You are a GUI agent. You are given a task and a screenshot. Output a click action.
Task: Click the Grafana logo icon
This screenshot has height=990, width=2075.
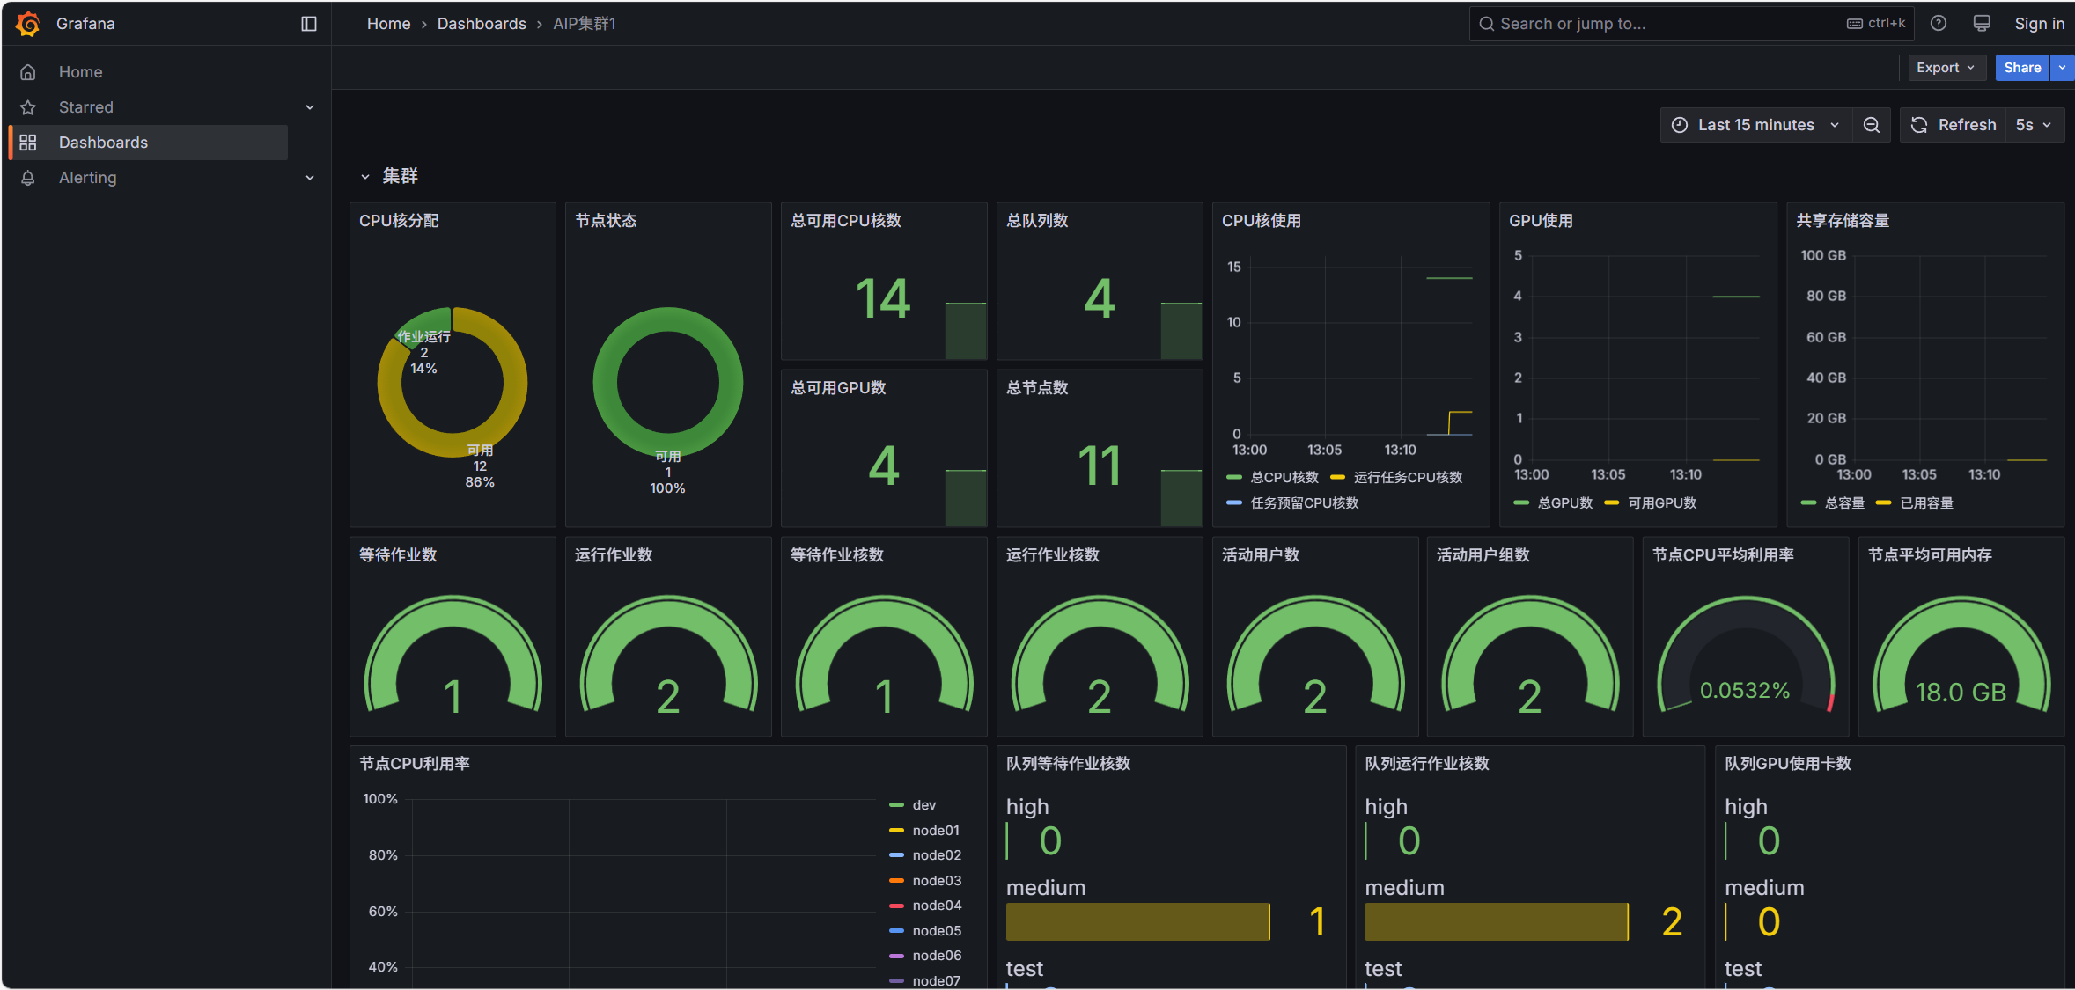point(28,24)
